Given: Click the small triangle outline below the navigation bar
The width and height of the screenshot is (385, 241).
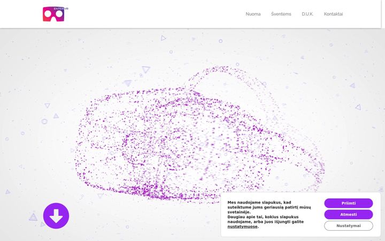Looking at the screenshot, I should click(163, 38).
